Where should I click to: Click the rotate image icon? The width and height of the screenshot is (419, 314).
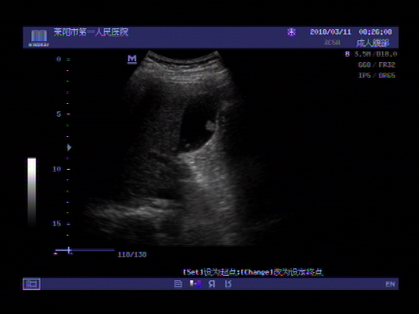click(228, 284)
